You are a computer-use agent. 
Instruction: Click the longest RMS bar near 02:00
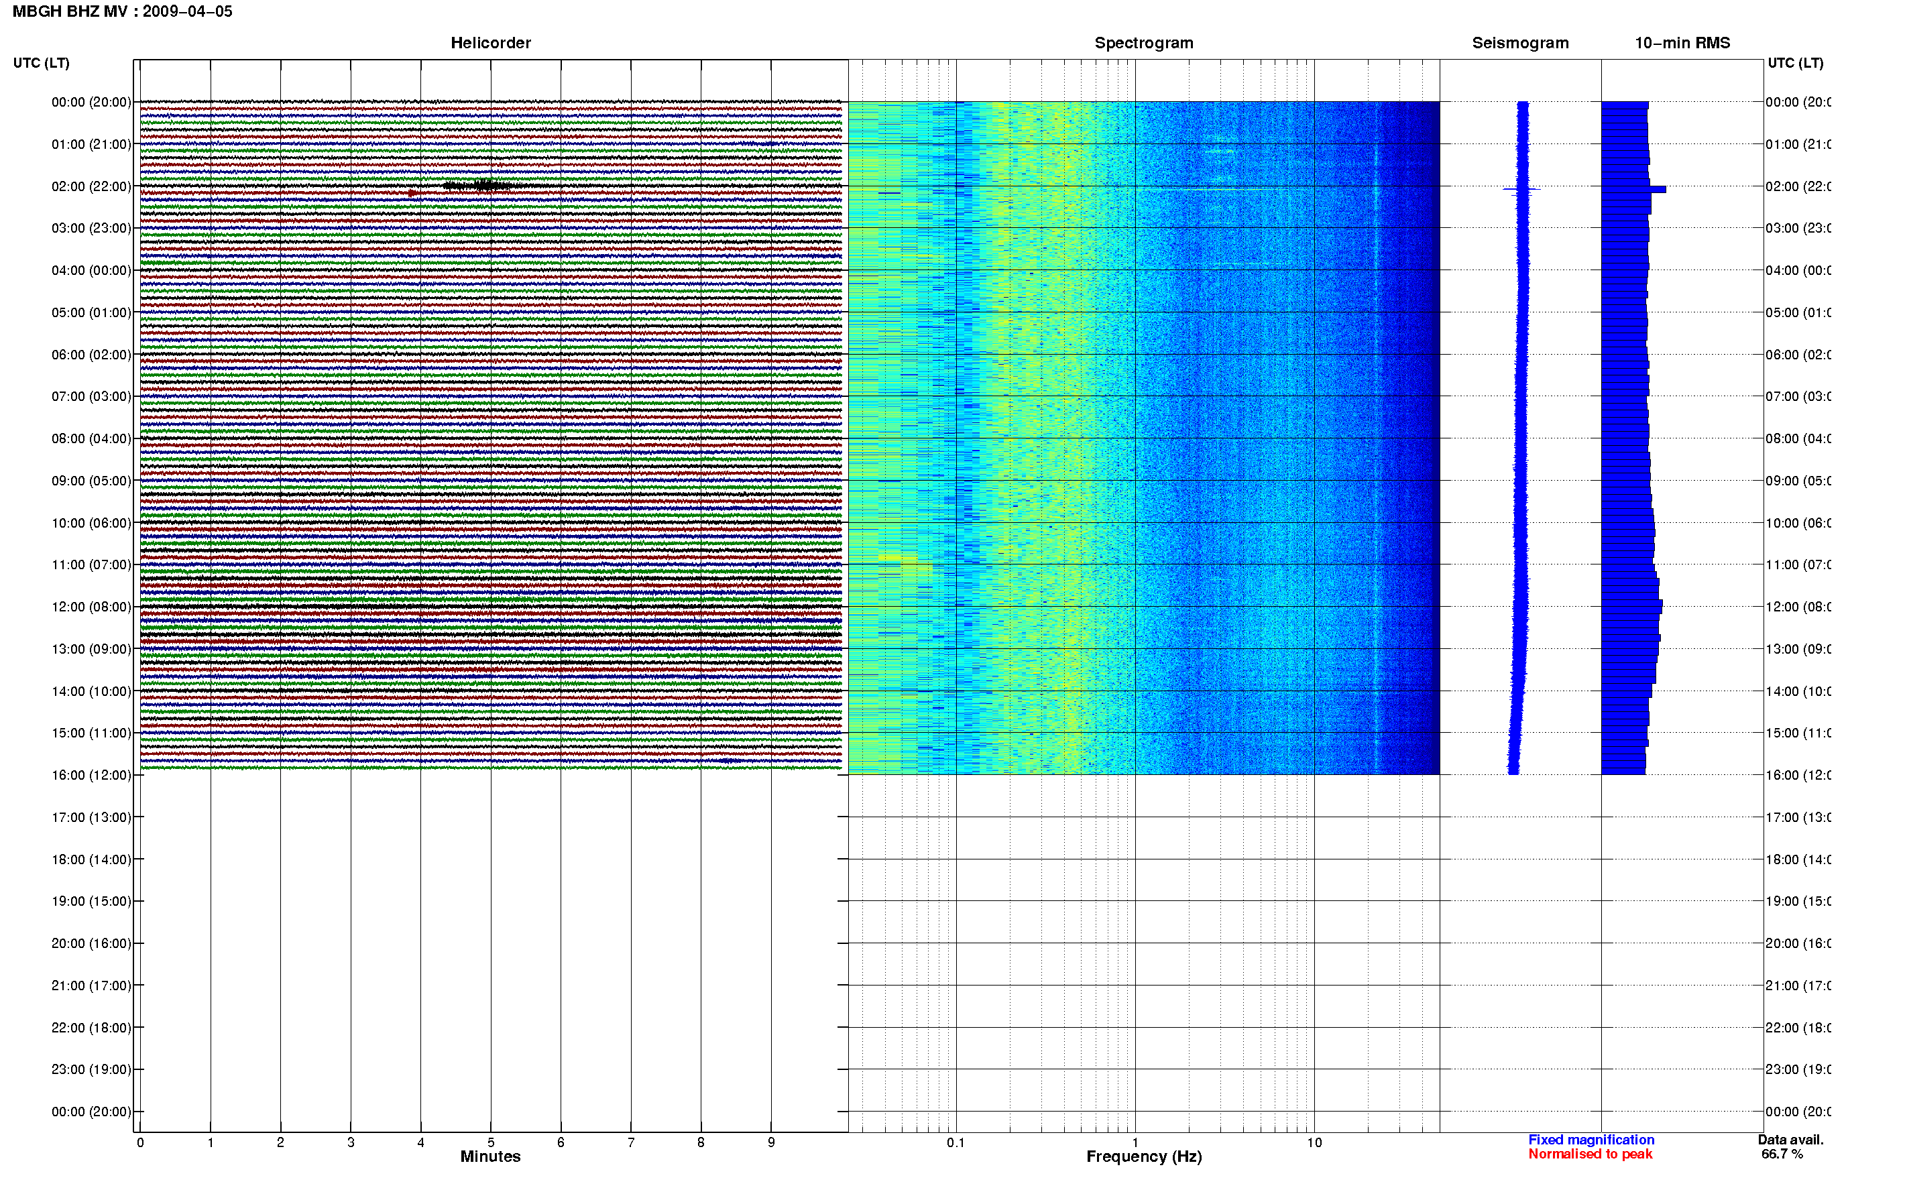click(1633, 189)
